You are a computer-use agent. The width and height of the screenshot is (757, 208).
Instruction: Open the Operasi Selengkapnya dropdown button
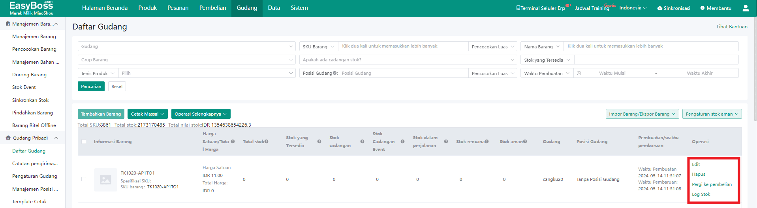pos(201,114)
